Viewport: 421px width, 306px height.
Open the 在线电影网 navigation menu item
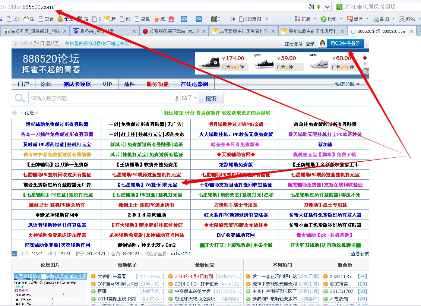click(194, 84)
